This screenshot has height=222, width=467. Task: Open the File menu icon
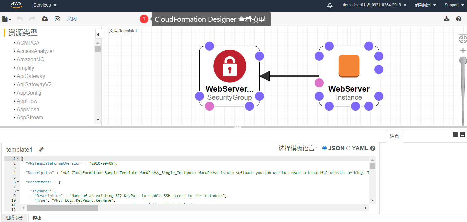[x=7, y=19]
